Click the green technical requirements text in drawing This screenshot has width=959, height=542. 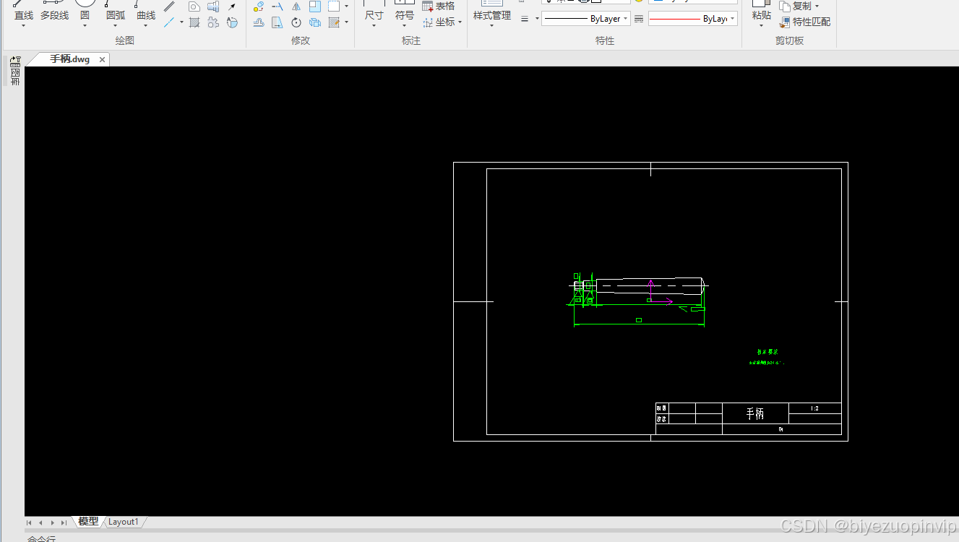coord(767,357)
